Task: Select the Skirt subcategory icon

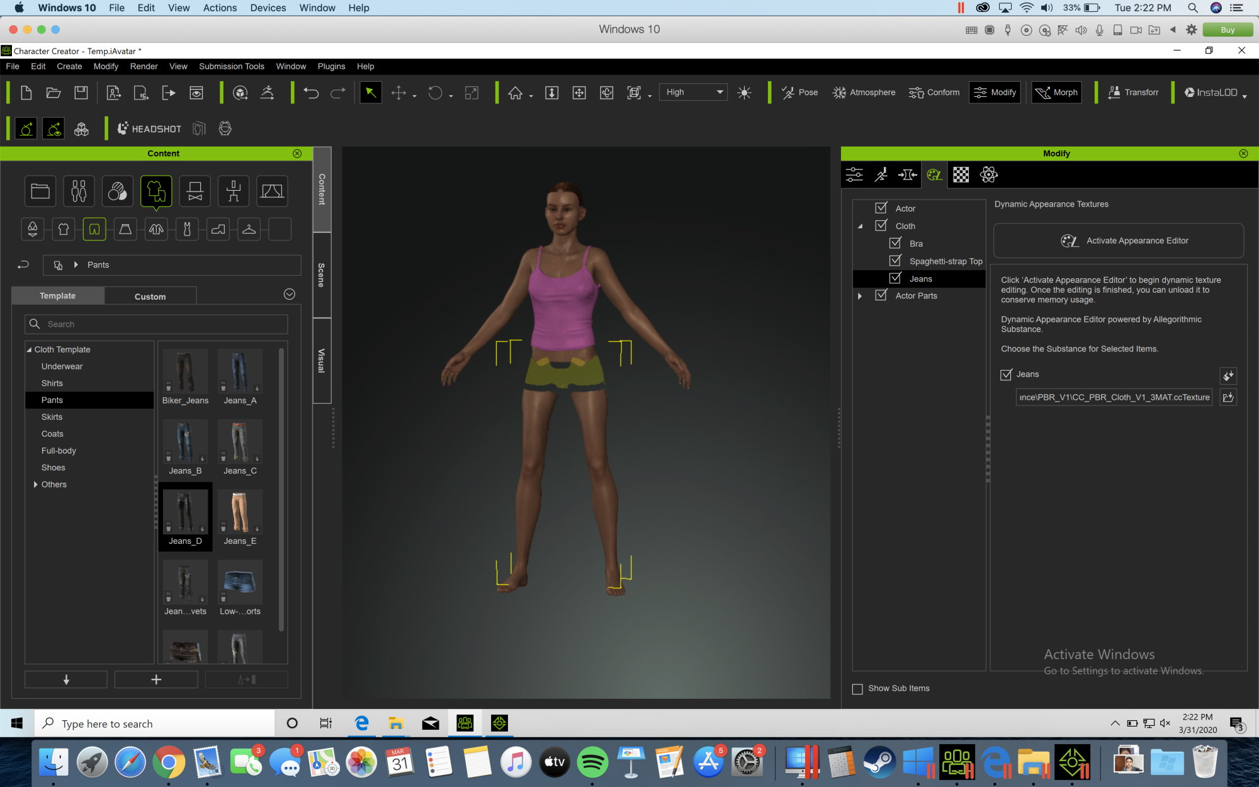Action: (x=125, y=229)
